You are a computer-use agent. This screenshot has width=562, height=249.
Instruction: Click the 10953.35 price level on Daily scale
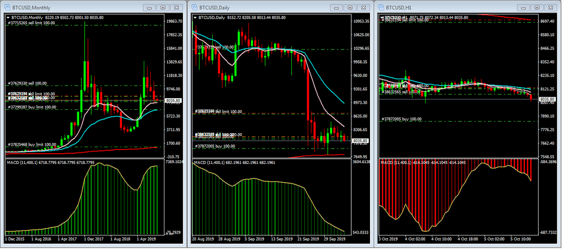tap(362, 21)
